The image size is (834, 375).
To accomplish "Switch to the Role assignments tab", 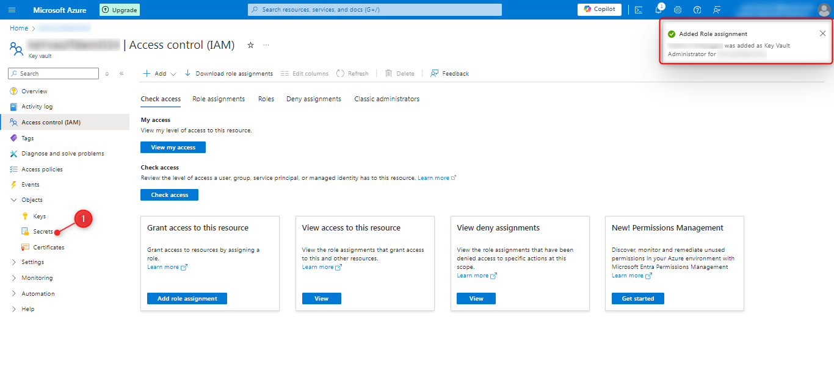I will 219,99.
